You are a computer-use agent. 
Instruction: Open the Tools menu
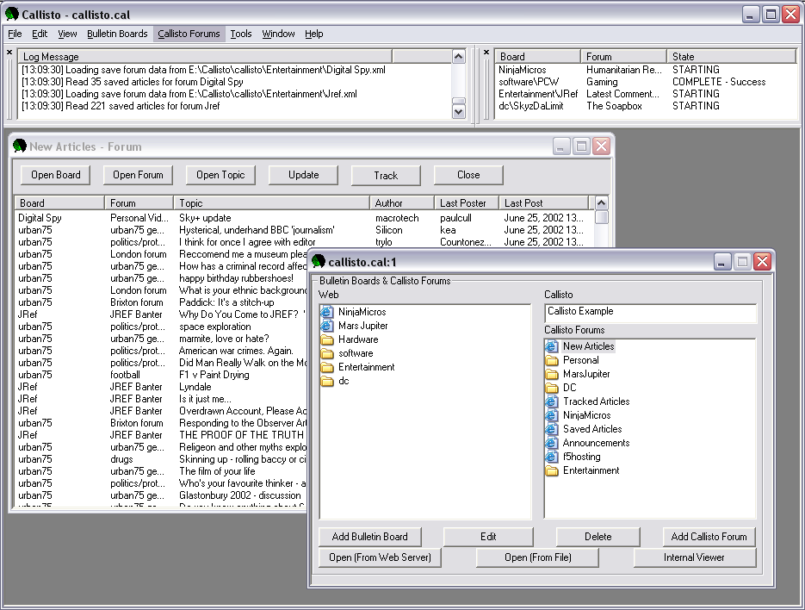click(x=241, y=34)
